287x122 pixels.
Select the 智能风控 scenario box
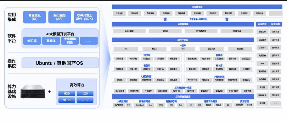pos(213,13)
